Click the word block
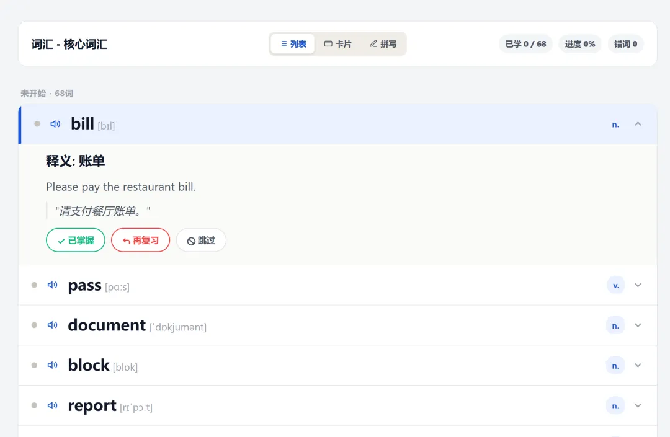The height and width of the screenshot is (437, 670). tap(89, 365)
